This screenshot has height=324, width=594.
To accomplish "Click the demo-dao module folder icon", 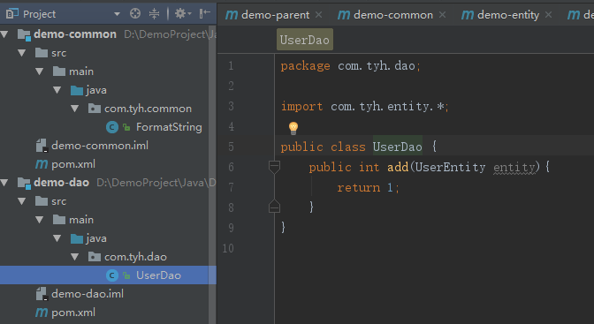I will coord(24,184).
